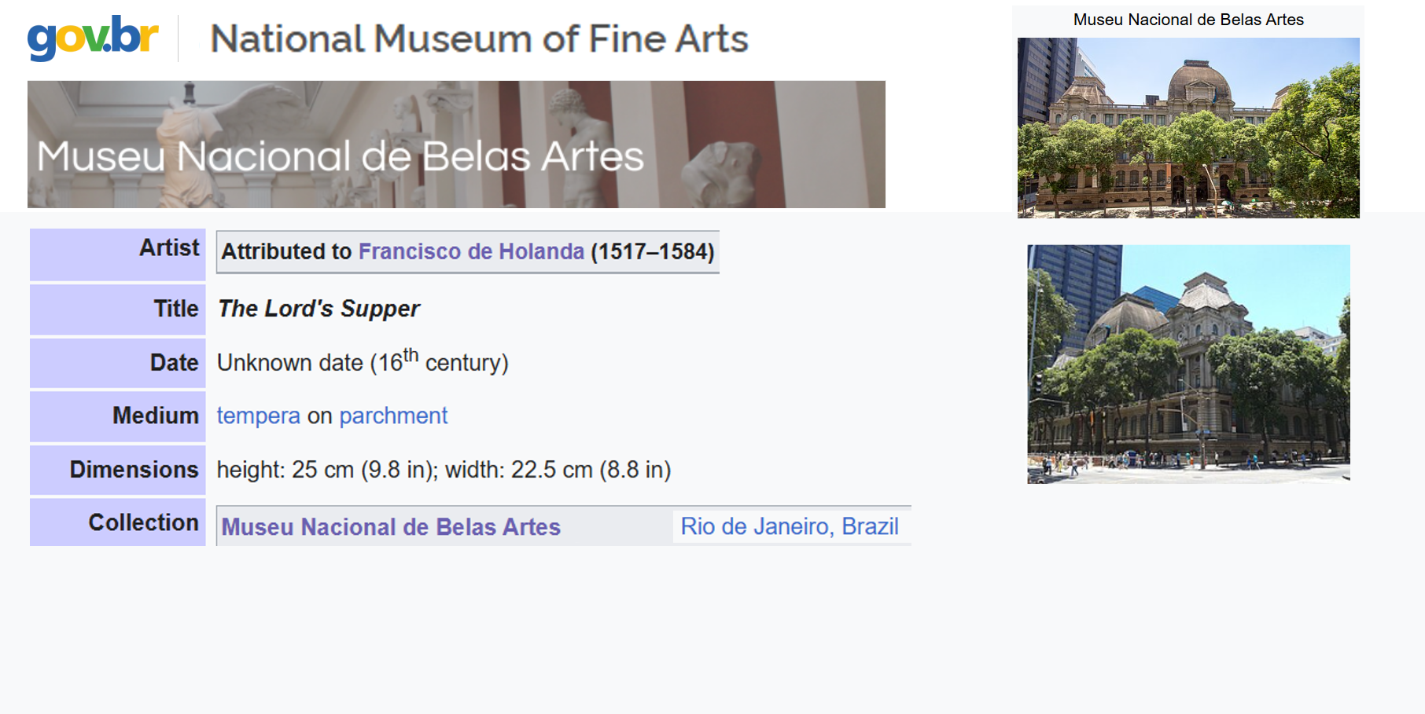Open the top museum building photo
This screenshot has width=1425, height=714.
tap(1187, 127)
